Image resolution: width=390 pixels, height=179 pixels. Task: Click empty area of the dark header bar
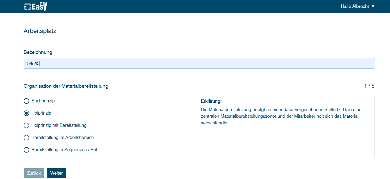(x=195, y=7)
